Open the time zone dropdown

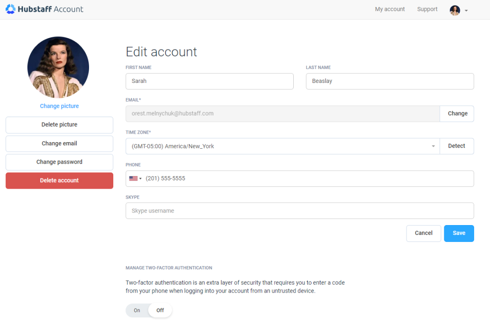tap(283, 146)
